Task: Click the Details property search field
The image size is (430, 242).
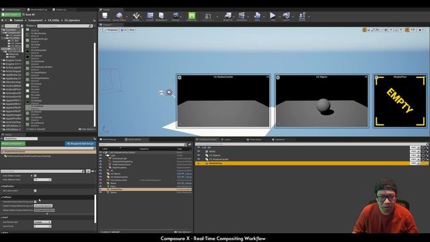Action: pos(42,171)
